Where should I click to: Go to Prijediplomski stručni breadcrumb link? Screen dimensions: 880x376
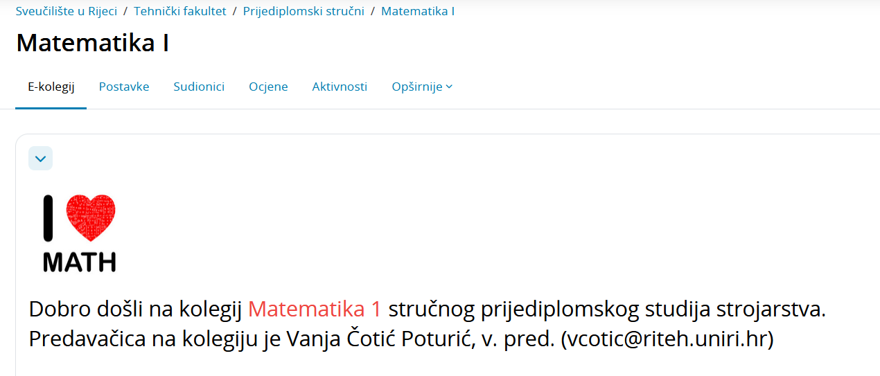(x=303, y=12)
